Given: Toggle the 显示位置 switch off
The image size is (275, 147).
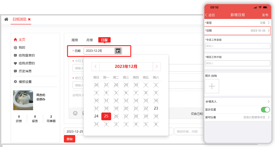Looking at the screenshot, I should [x=265, y=110].
